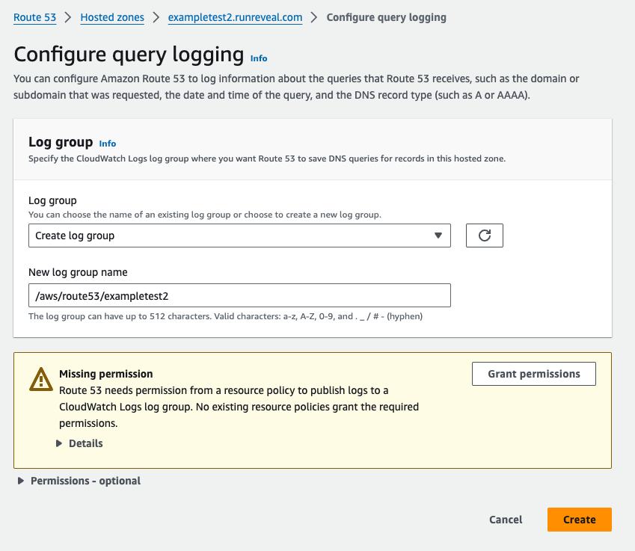
Task: Expand the Details disclosure triangle
Action: (x=60, y=443)
